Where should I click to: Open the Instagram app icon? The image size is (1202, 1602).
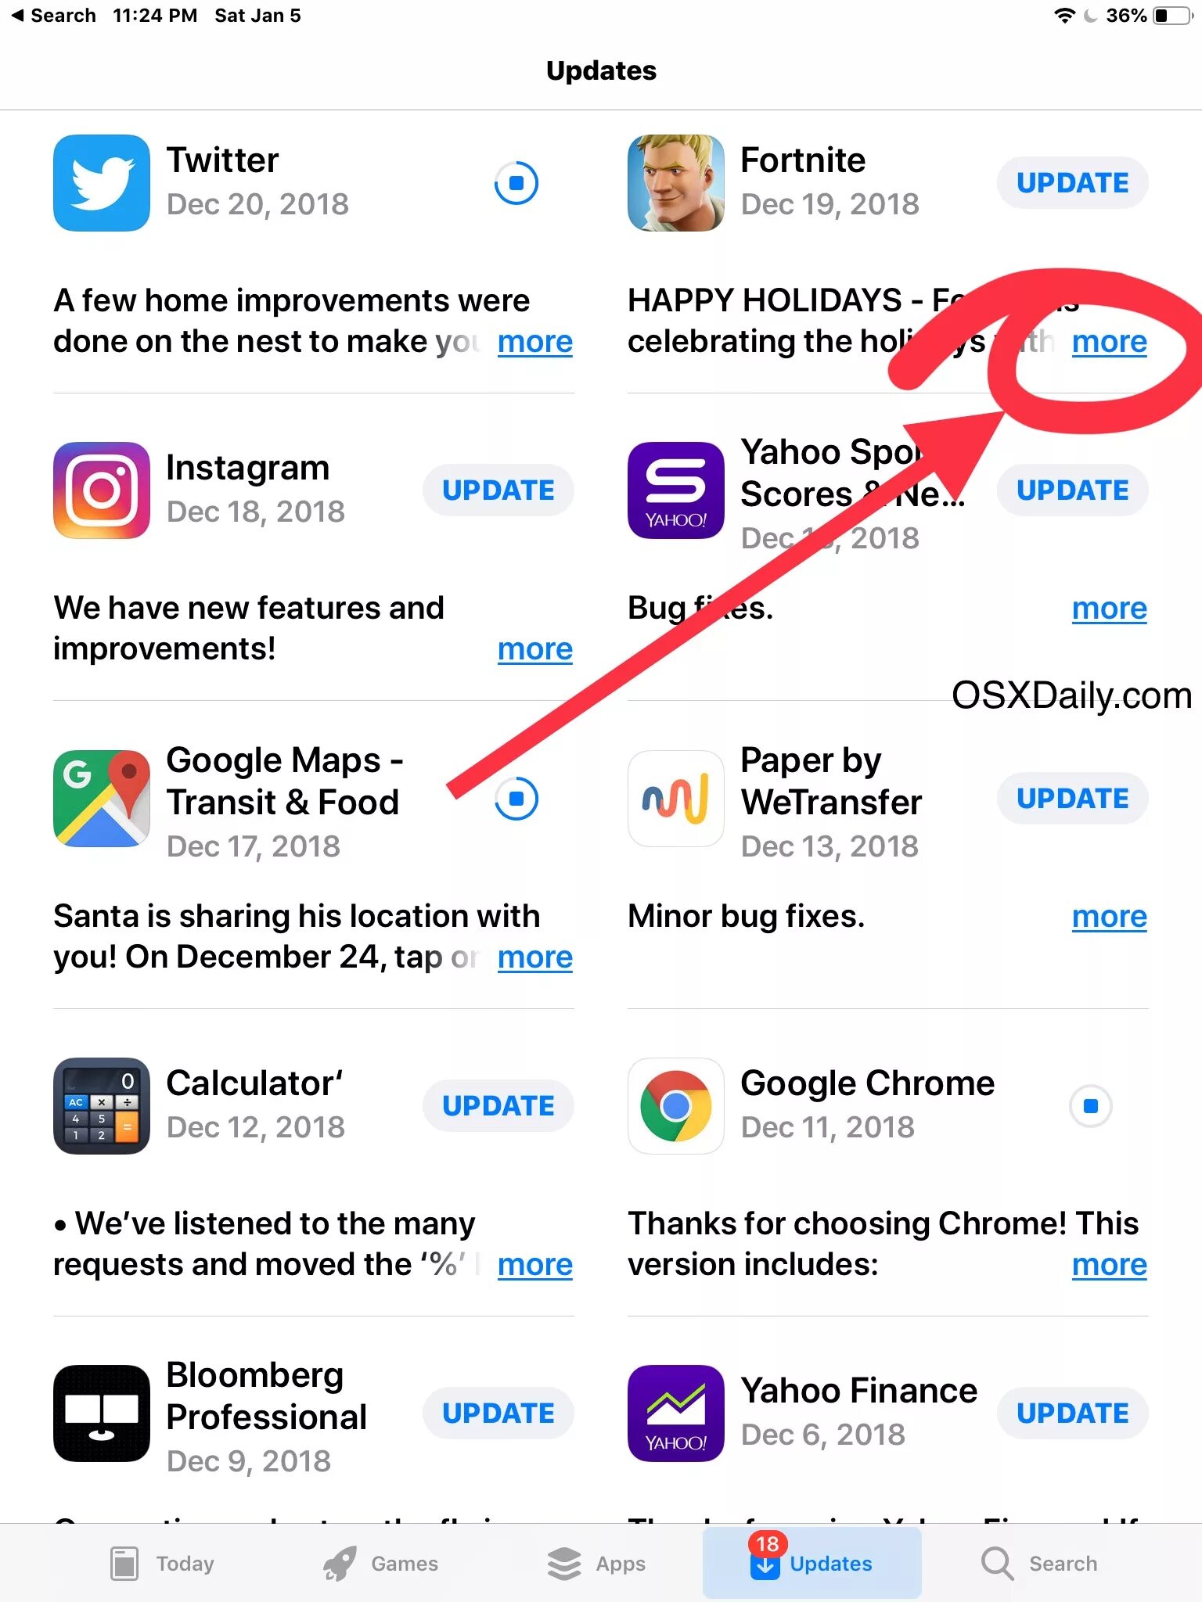(102, 490)
